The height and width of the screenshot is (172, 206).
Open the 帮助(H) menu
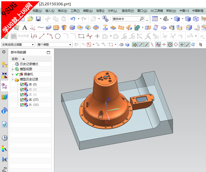171,11
